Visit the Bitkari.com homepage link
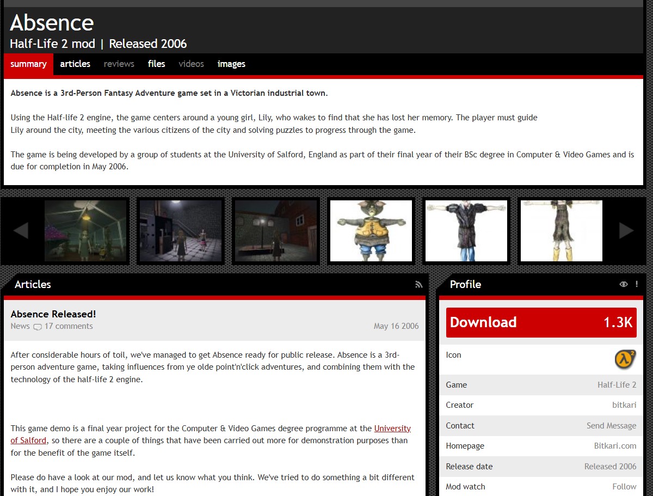The height and width of the screenshot is (496, 653). point(615,446)
